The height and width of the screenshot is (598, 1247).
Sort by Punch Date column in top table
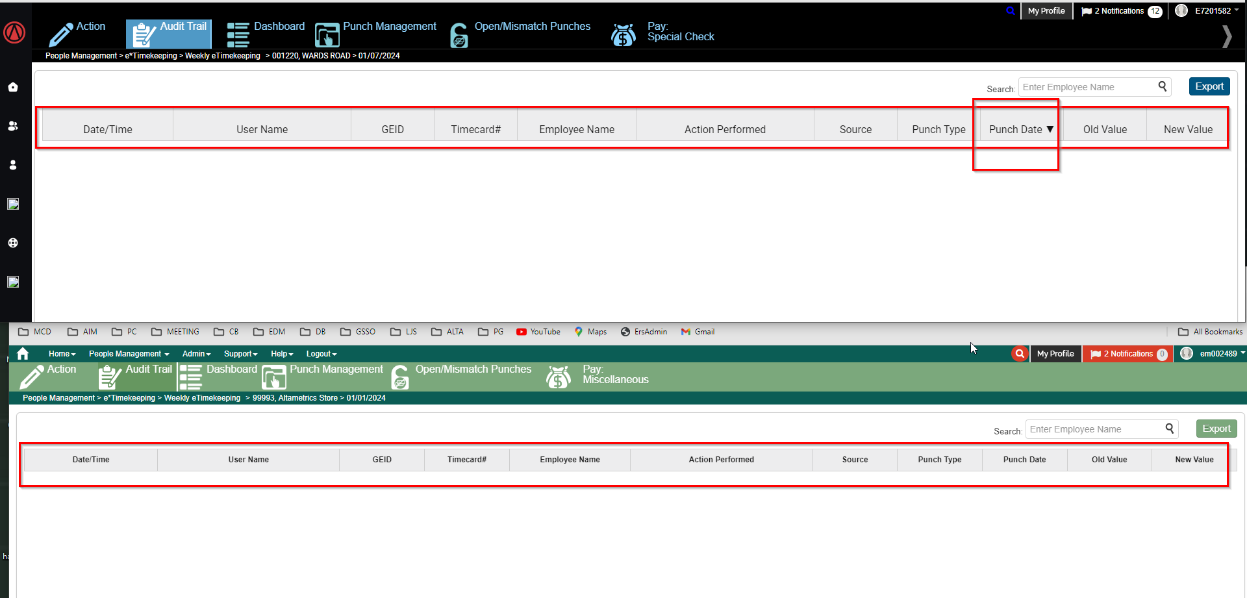[x=1020, y=129]
